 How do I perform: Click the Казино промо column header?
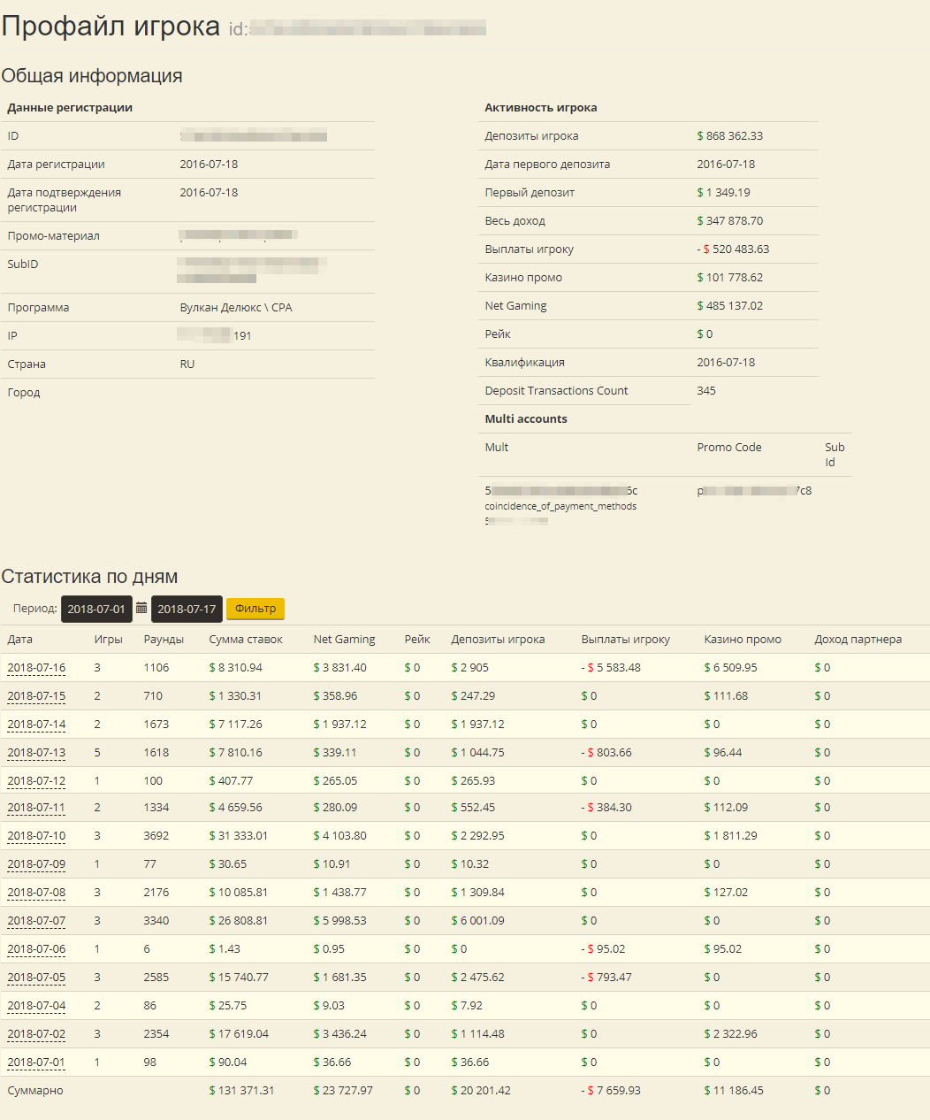(x=742, y=640)
